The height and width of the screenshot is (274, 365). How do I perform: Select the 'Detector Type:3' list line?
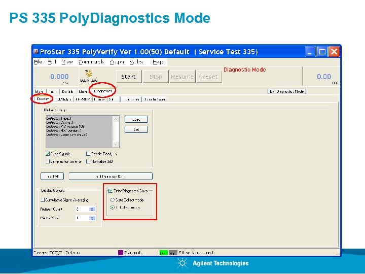59,118
